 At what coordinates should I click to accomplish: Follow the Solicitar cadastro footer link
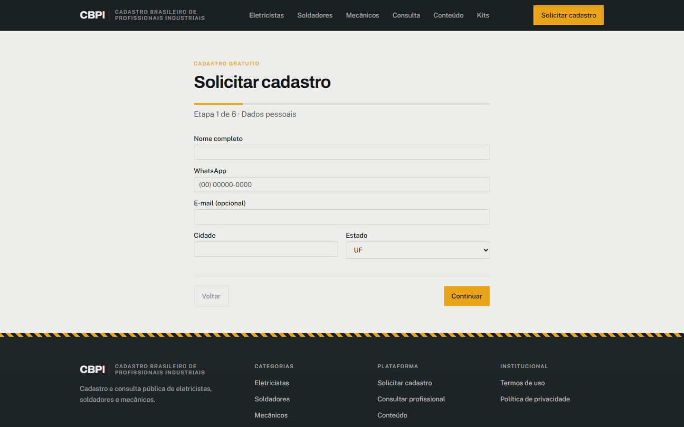click(x=405, y=383)
